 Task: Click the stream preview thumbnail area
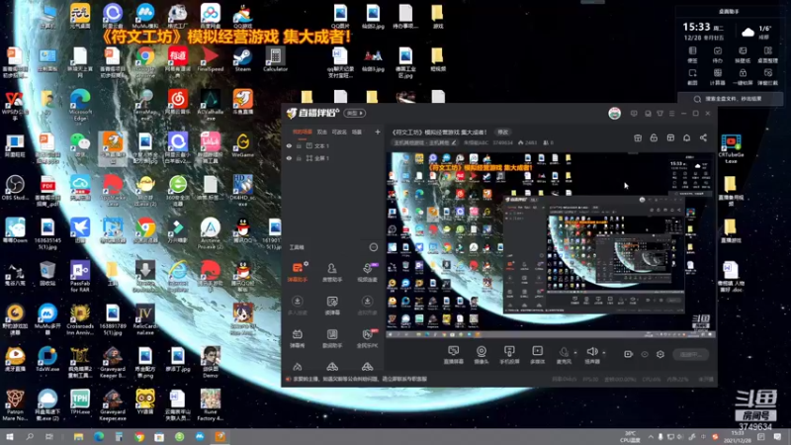[551, 244]
